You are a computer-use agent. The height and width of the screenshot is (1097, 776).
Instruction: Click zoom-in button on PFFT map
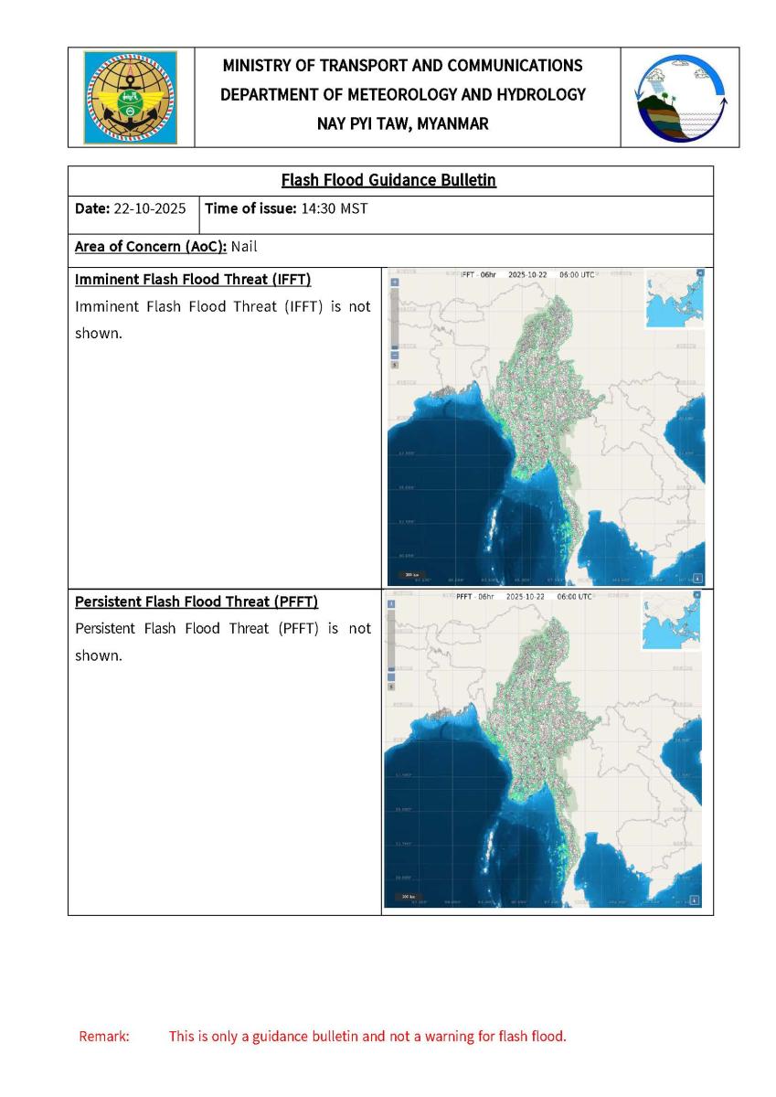[x=392, y=604]
